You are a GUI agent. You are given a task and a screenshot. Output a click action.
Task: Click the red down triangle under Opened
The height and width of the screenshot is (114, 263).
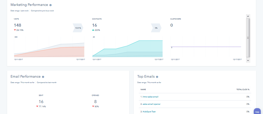93,106
